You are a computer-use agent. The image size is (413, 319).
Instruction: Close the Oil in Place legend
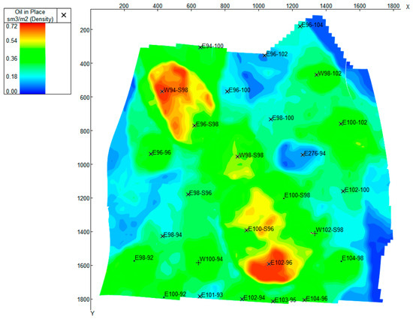tap(64, 15)
